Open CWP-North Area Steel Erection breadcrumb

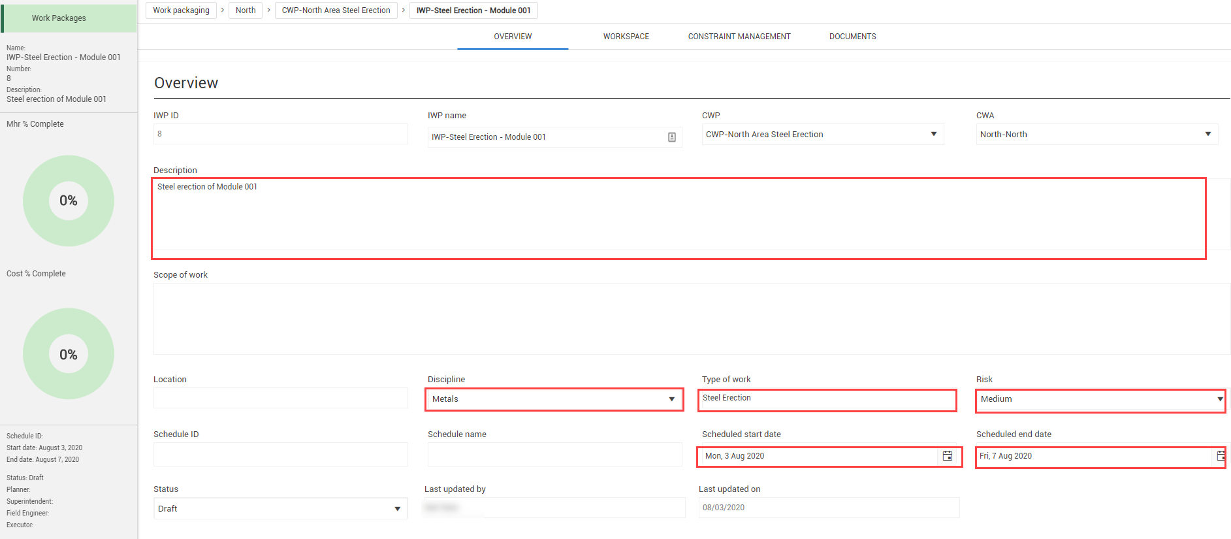pyautogui.click(x=336, y=10)
